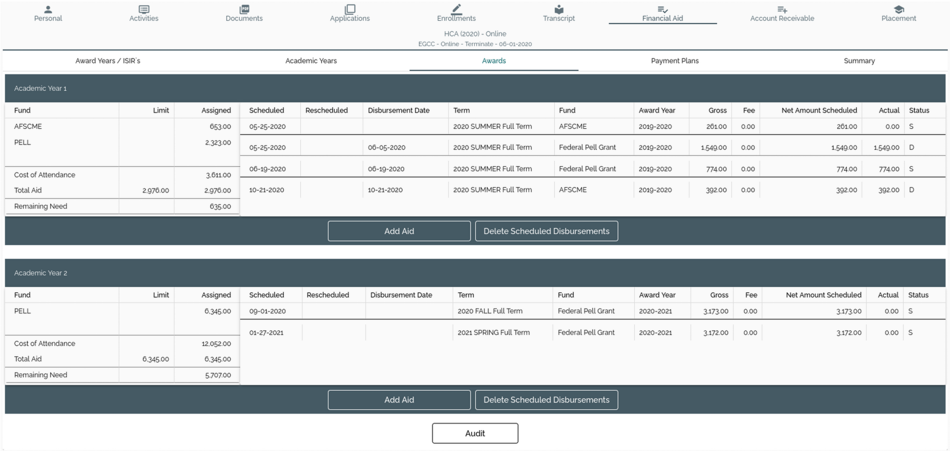Open the Payment Plans tab
950x451 pixels.
point(675,61)
